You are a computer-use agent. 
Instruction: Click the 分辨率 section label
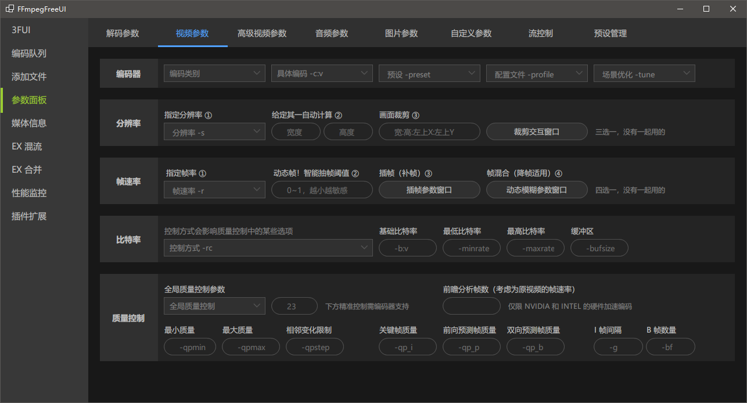pyautogui.click(x=128, y=123)
